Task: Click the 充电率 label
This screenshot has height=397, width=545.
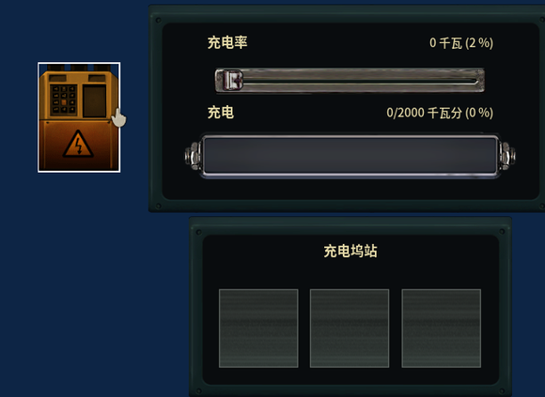Action: 227,42
